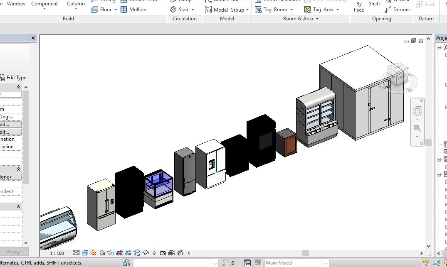The width and height of the screenshot is (447, 267).
Task: Open Temporary Hide/Isolate glasses icon
Action: pyautogui.click(x=146, y=253)
